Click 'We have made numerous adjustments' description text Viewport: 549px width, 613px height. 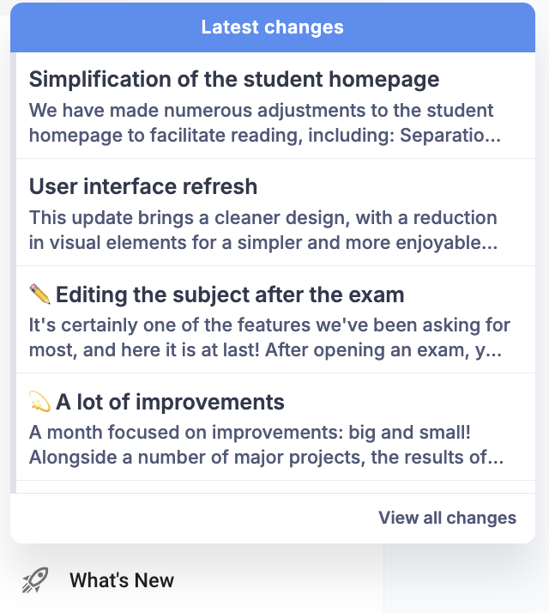pos(262,111)
